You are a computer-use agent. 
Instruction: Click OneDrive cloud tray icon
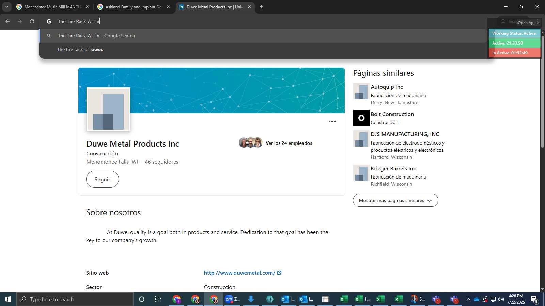pyautogui.click(x=477, y=299)
